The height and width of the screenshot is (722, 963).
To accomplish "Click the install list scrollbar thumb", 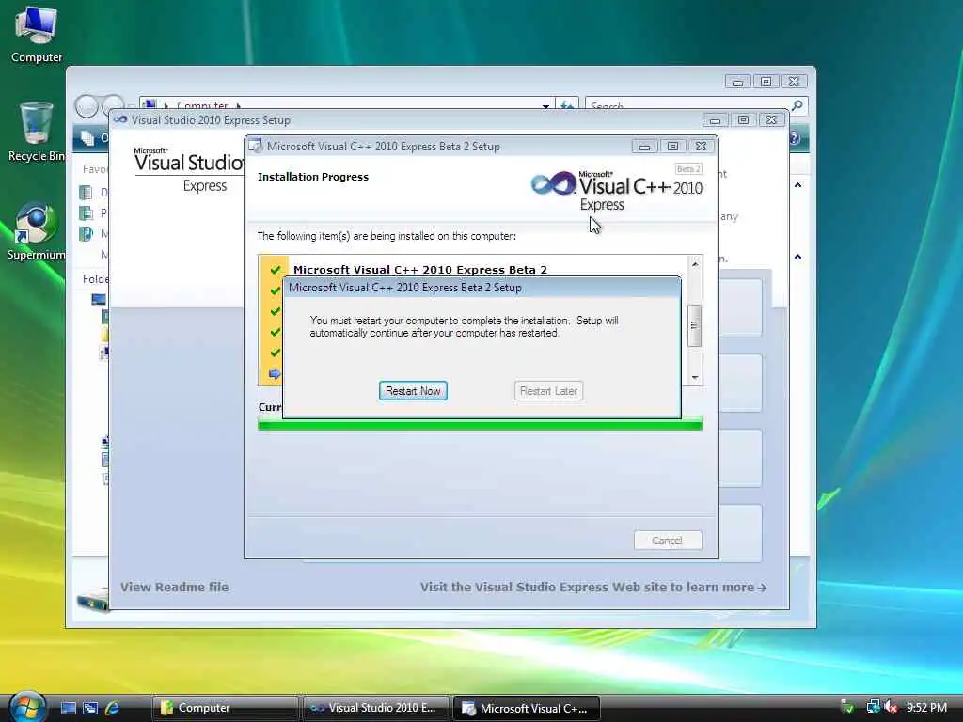I will tap(695, 325).
